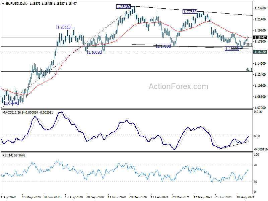
Task: Click the 1.16020 low price label
Action: coord(94,52)
